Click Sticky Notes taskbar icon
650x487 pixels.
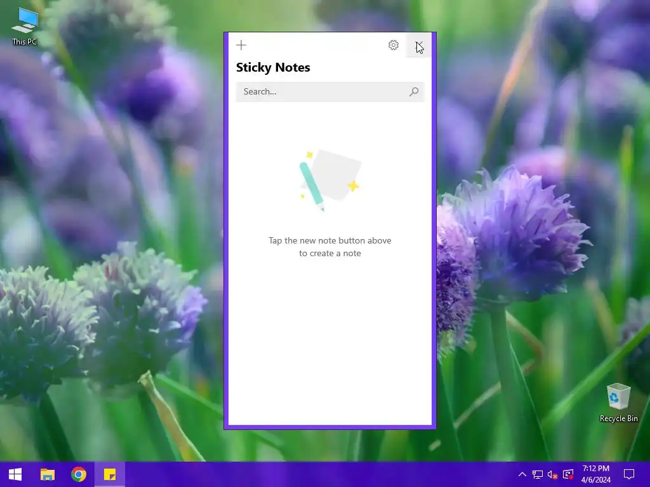tap(109, 474)
